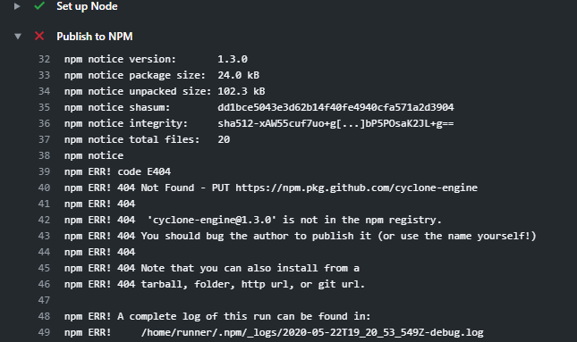The image size is (577, 342).
Task: Select line number 42 in log
Action: coord(44,220)
